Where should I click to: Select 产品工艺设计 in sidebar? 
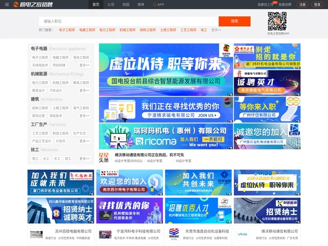pos(41,141)
